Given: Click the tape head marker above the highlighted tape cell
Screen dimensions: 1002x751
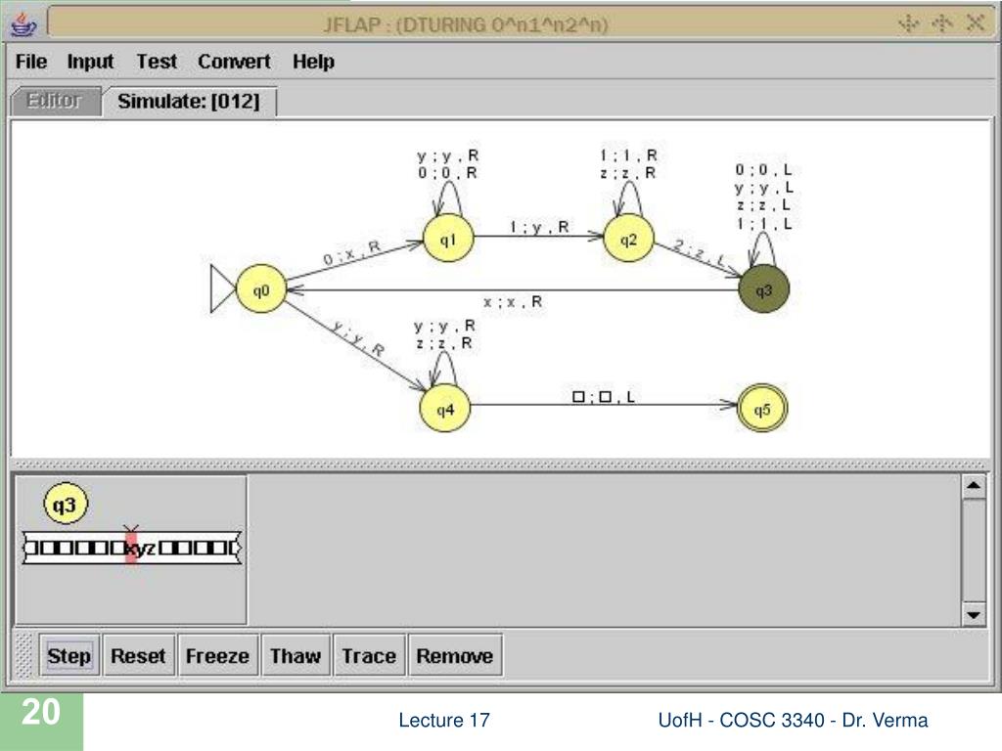Looking at the screenshot, I should [x=131, y=530].
